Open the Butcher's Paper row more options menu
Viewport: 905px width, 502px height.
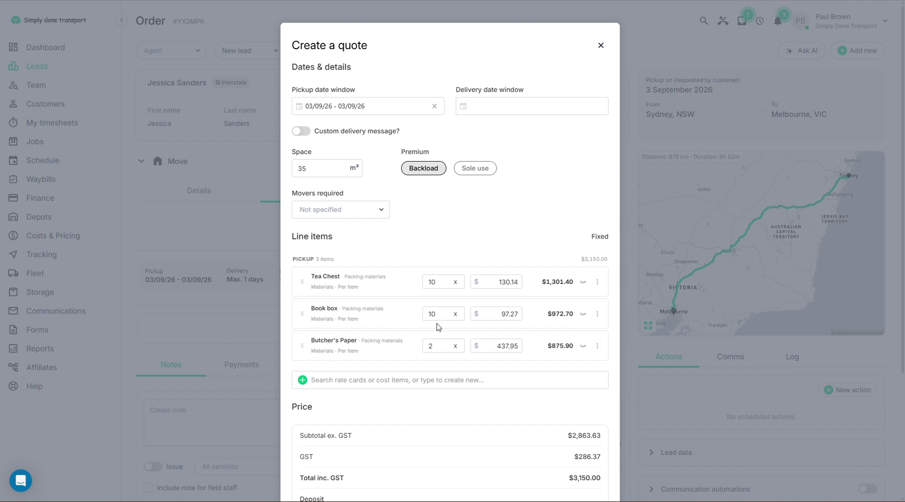point(597,346)
